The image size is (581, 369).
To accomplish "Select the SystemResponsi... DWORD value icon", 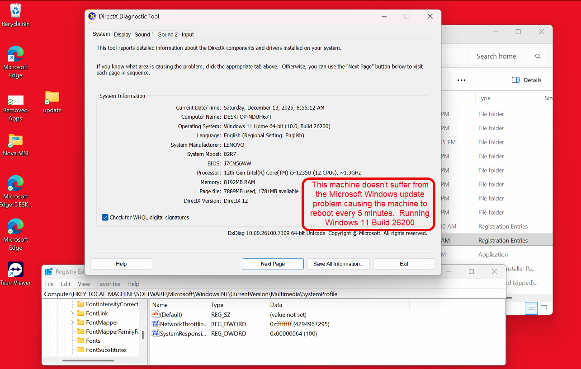I will point(156,333).
